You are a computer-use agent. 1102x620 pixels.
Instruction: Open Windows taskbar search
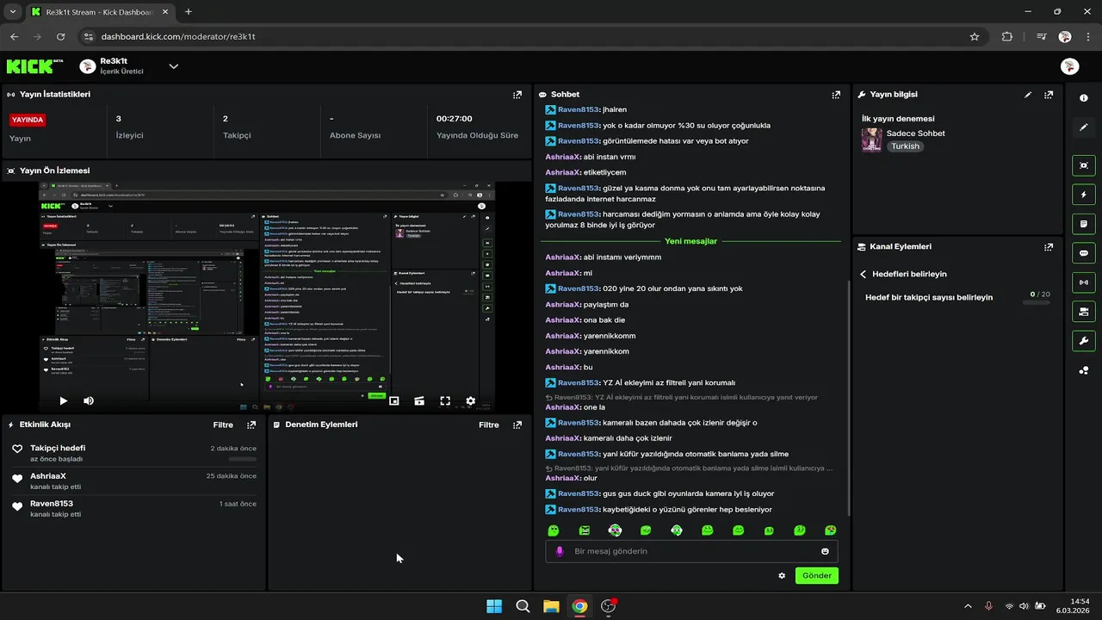(x=523, y=606)
